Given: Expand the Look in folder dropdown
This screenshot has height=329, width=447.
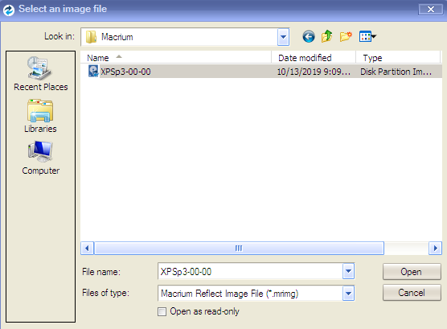Looking at the screenshot, I should [x=283, y=37].
